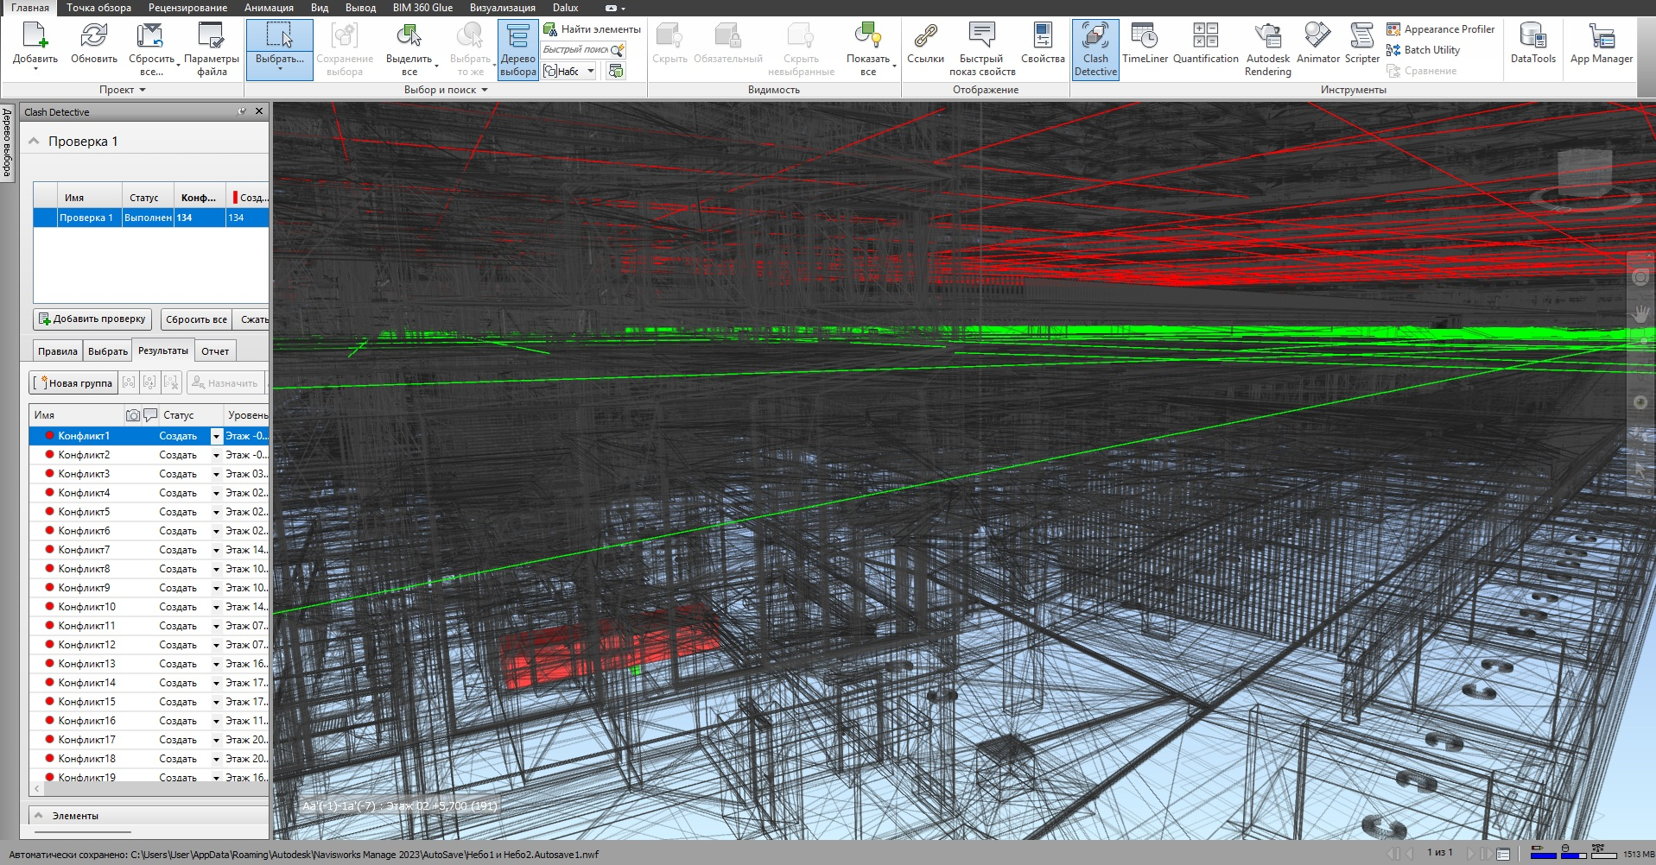The height and width of the screenshot is (865, 1656).
Task: Switch to the Отчет tab
Action: (215, 351)
